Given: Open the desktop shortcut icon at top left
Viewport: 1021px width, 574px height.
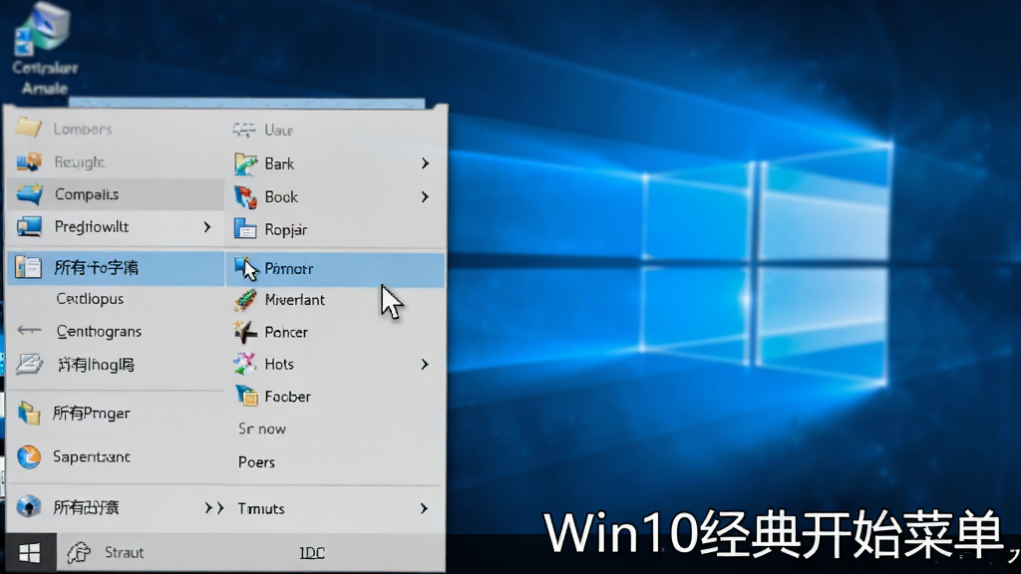Looking at the screenshot, I should [x=44, y=29].
